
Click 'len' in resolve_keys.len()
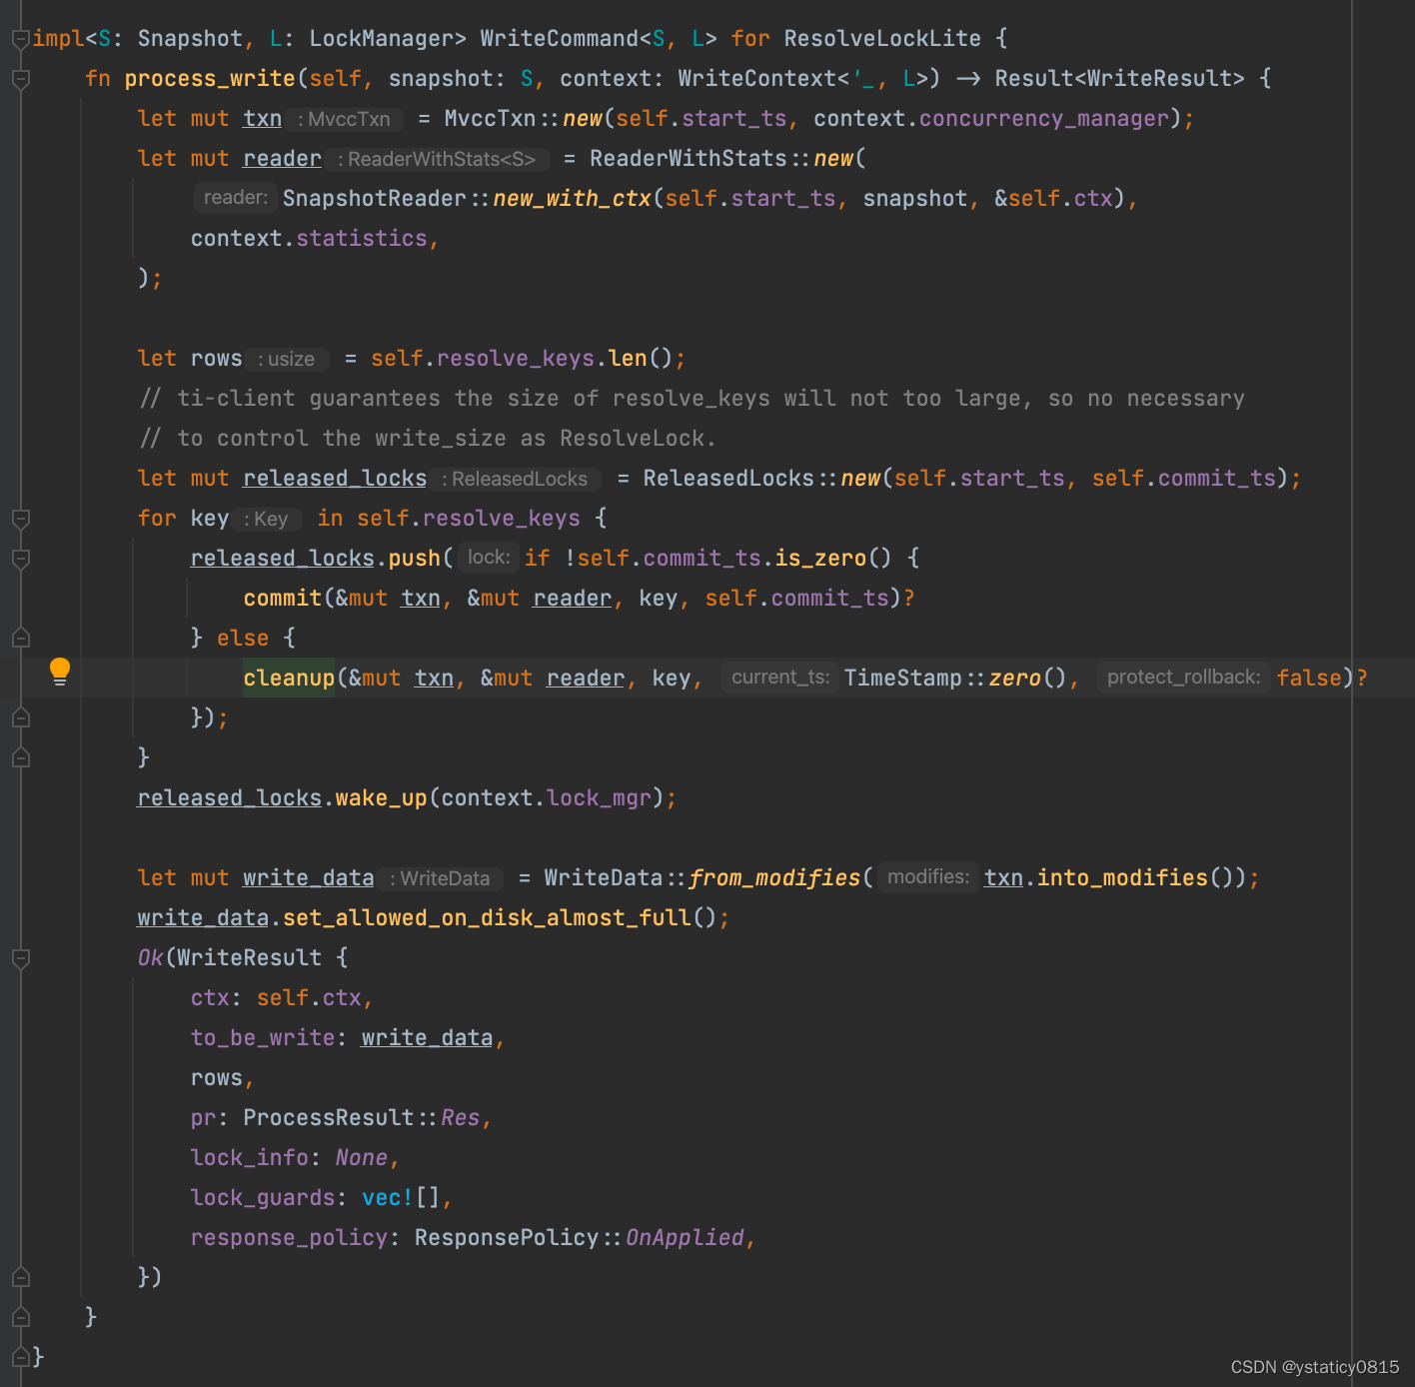tap(628, 359)
